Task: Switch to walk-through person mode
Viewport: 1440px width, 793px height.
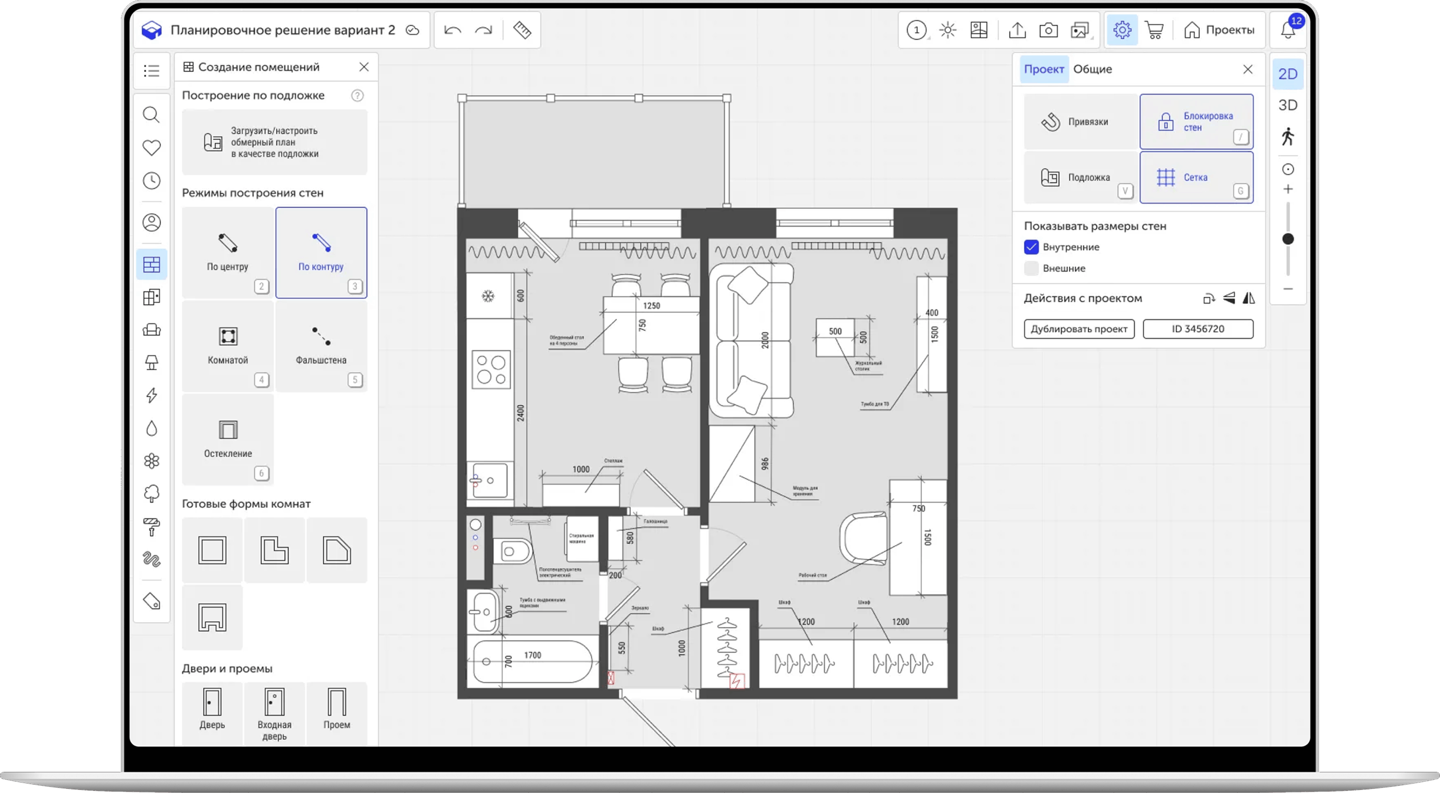Action: click(x=1288, y=137)
